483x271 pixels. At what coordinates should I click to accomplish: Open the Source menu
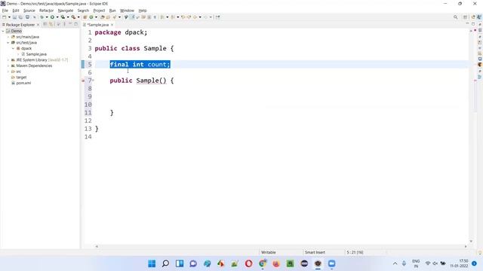point(29,11)
